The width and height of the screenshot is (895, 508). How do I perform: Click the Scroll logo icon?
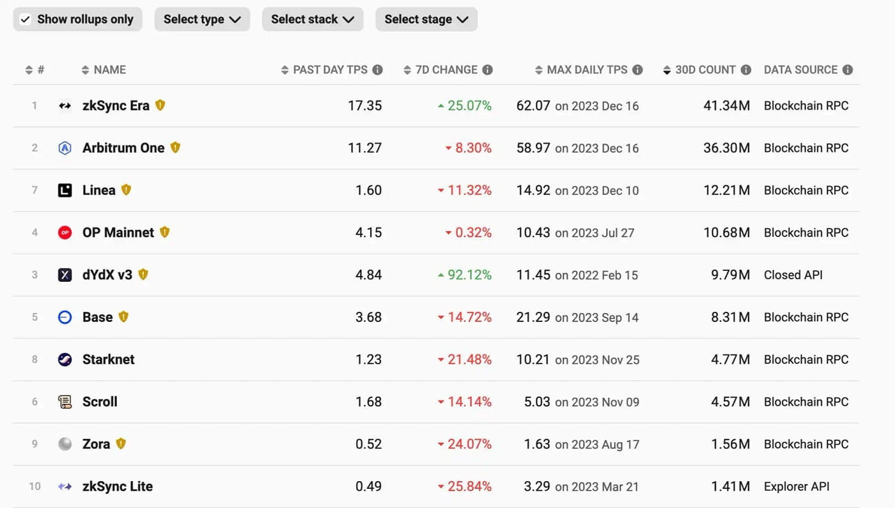tap(65, 402)
